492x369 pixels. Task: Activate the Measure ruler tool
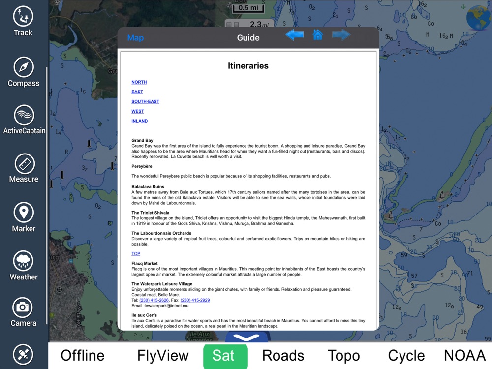tap(24, 168)
